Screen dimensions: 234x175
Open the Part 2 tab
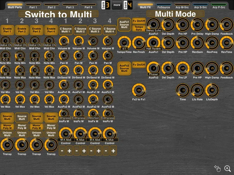pyautogui.click(x=52, y=6)
